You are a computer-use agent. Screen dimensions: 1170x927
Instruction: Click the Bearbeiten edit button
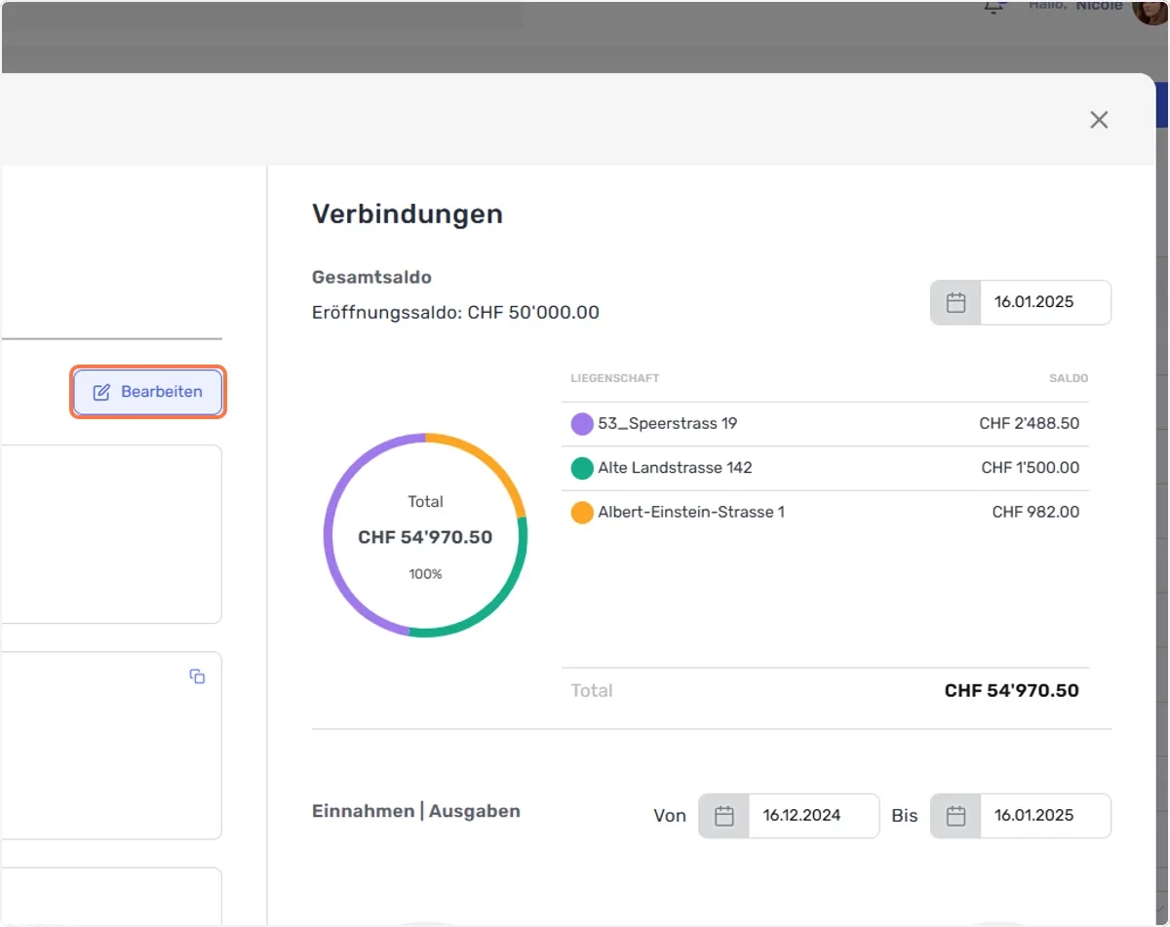[x=148, y=392]
